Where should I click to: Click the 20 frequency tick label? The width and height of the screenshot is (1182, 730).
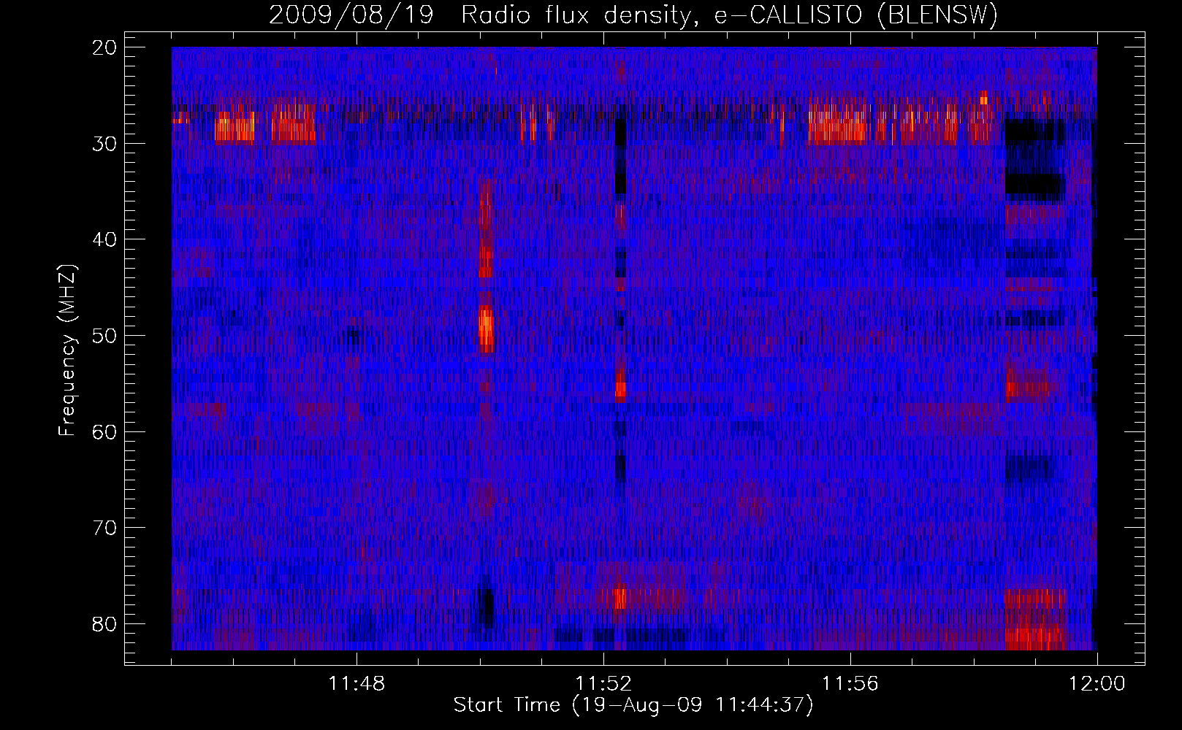coord(105,47)
